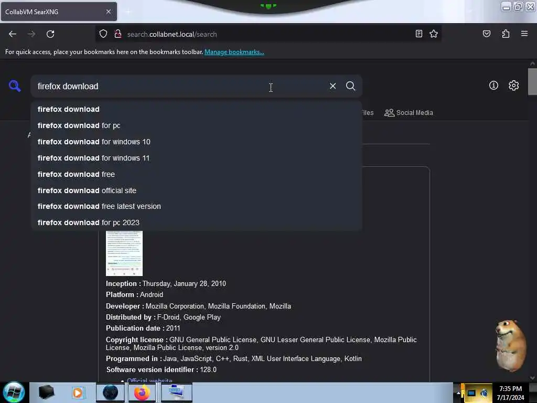This screenshot has height=403, width=537.
Task: Select "firefox download official site" suggestion
Action: [x=197, y=190]
